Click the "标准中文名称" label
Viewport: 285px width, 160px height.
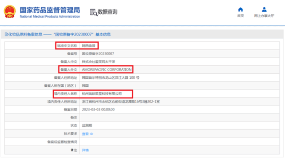(67, 46)
